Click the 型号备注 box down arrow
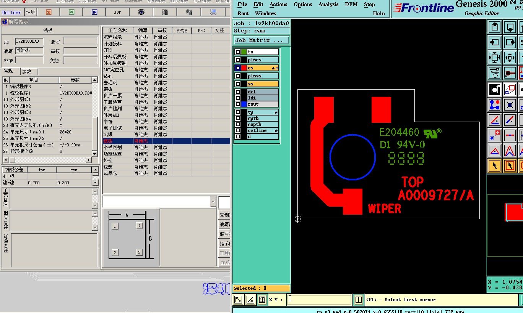523x313 pixels. [x=95, y=228]
